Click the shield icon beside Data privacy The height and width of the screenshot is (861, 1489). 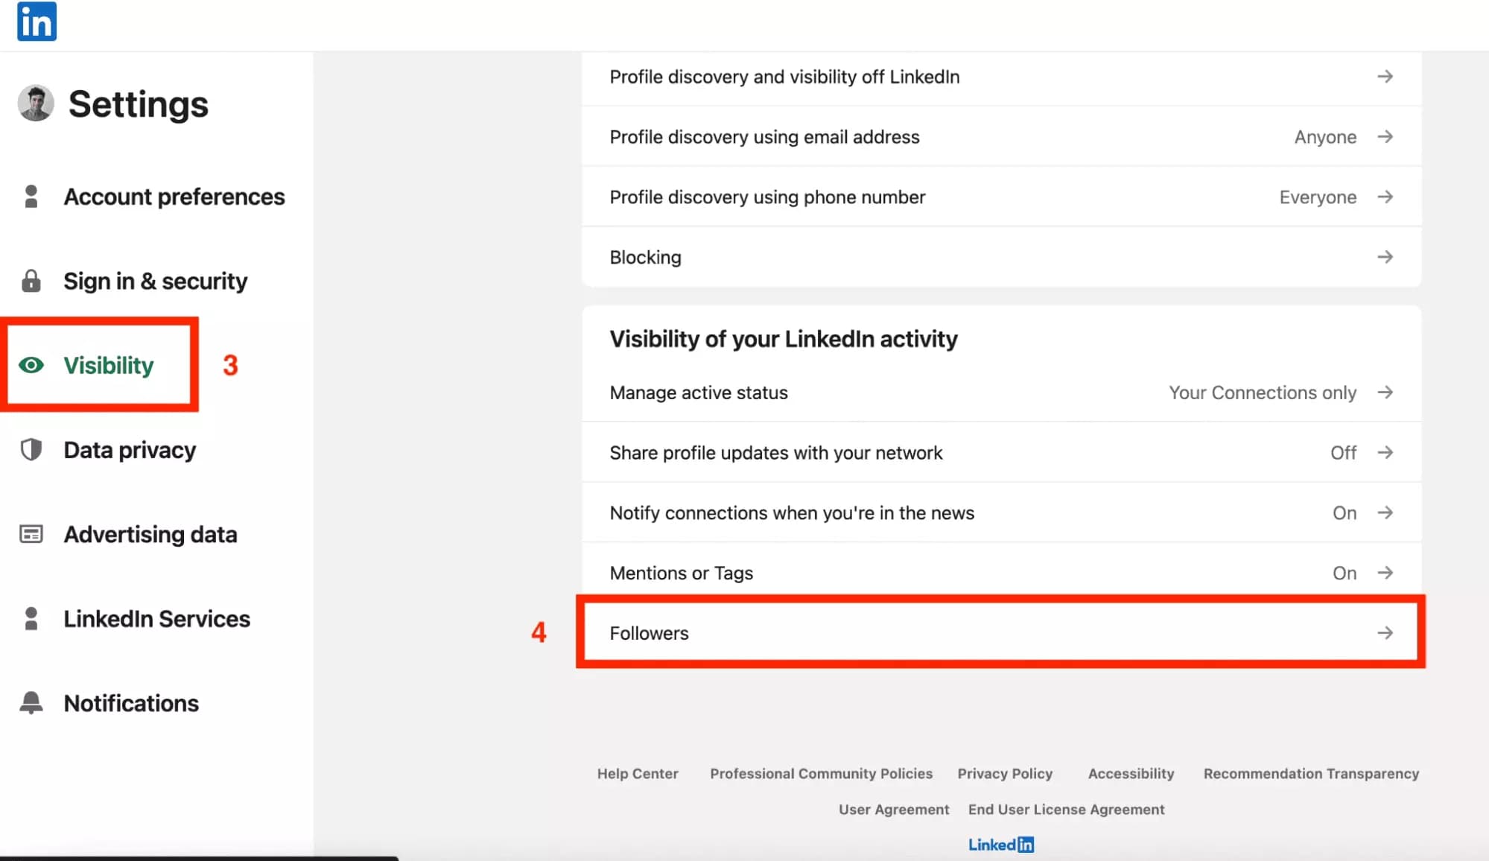pyautogui.click(x=31, y=449)
